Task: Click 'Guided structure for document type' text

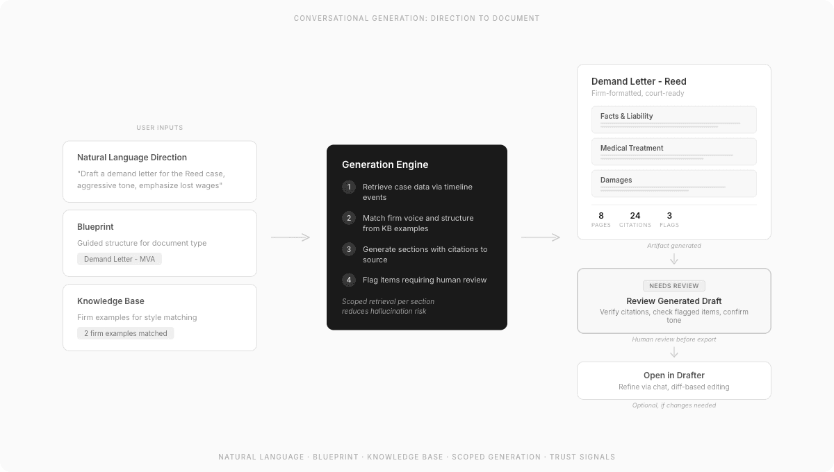Action: pos(142,243)
